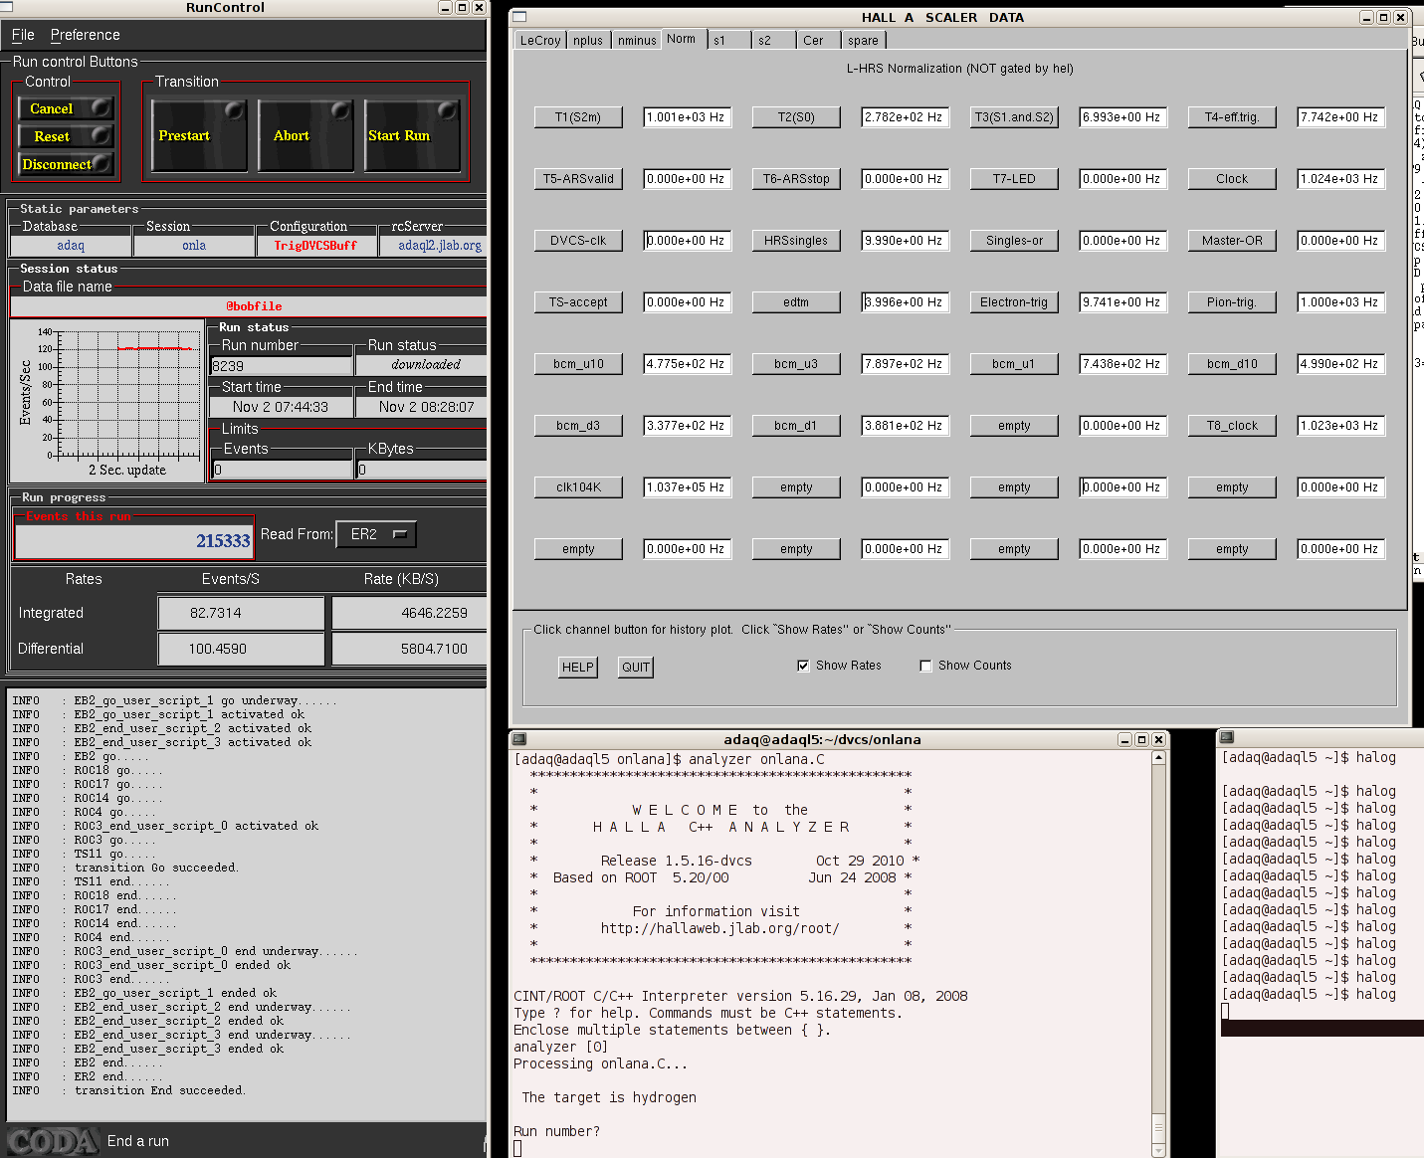
Task: Click the clk104K rate field 1.037e+05 Hz
Action: pyautogui.click(x=687, y=487)
